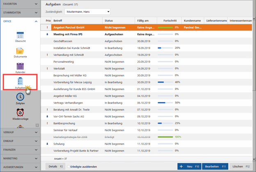
Task: Open the Wiedervorlage alarm clock icon
Action: pyautogui.click(x=20, y=113)
